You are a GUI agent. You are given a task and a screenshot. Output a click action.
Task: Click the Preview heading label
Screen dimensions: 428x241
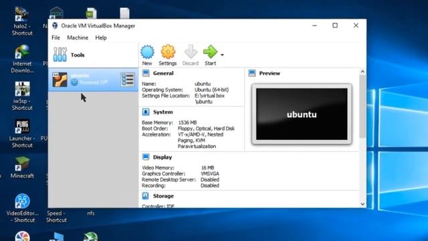point(270,73)
